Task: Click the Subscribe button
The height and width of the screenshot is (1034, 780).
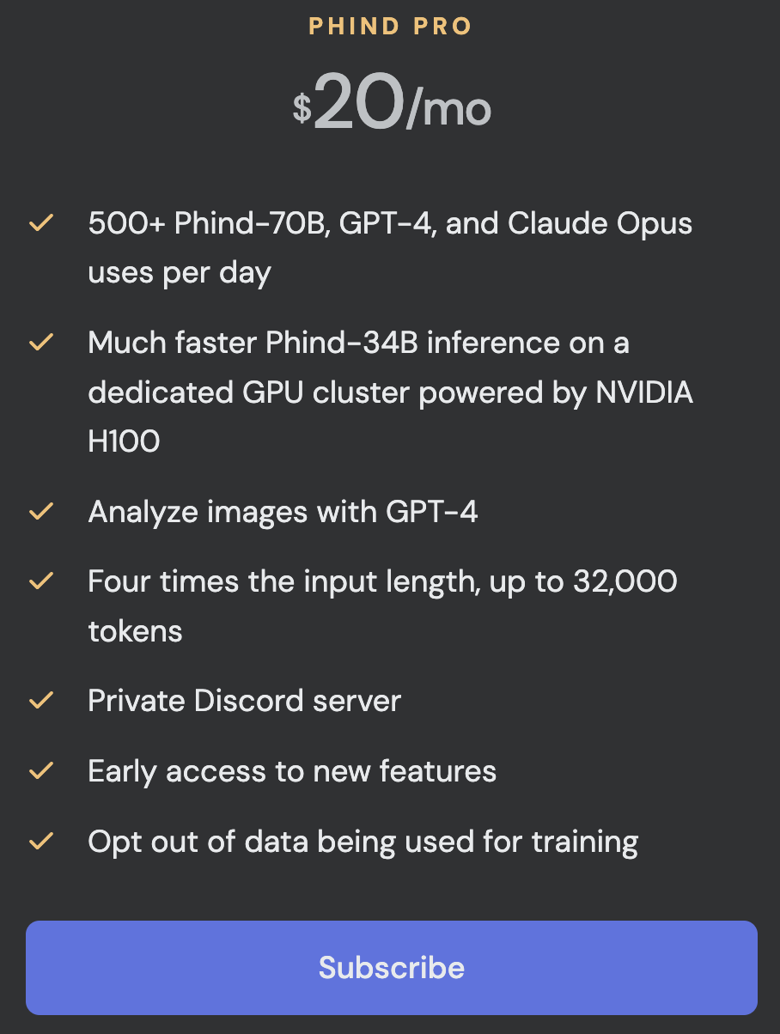Action: pyautogui.click(x=391, y=968)
